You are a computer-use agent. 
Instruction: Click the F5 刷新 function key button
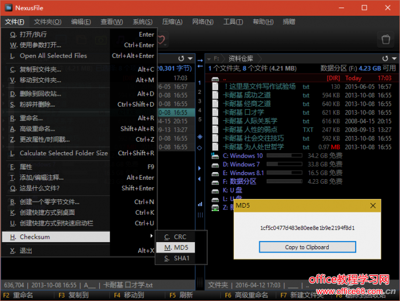click(x=181, y=295)
